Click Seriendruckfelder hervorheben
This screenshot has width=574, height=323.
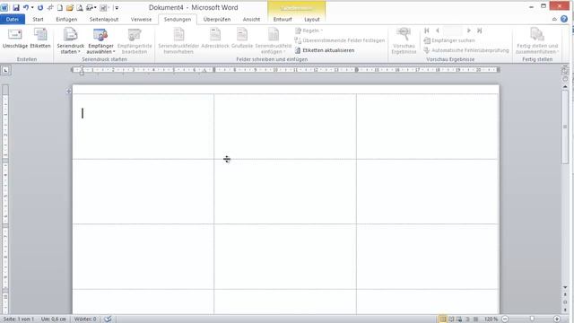click(178, 41)
